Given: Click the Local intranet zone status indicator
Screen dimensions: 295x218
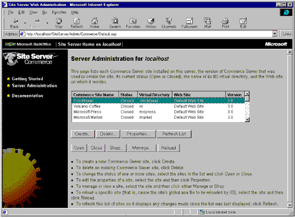Looking at the screenshot, I should click(218, 212).
